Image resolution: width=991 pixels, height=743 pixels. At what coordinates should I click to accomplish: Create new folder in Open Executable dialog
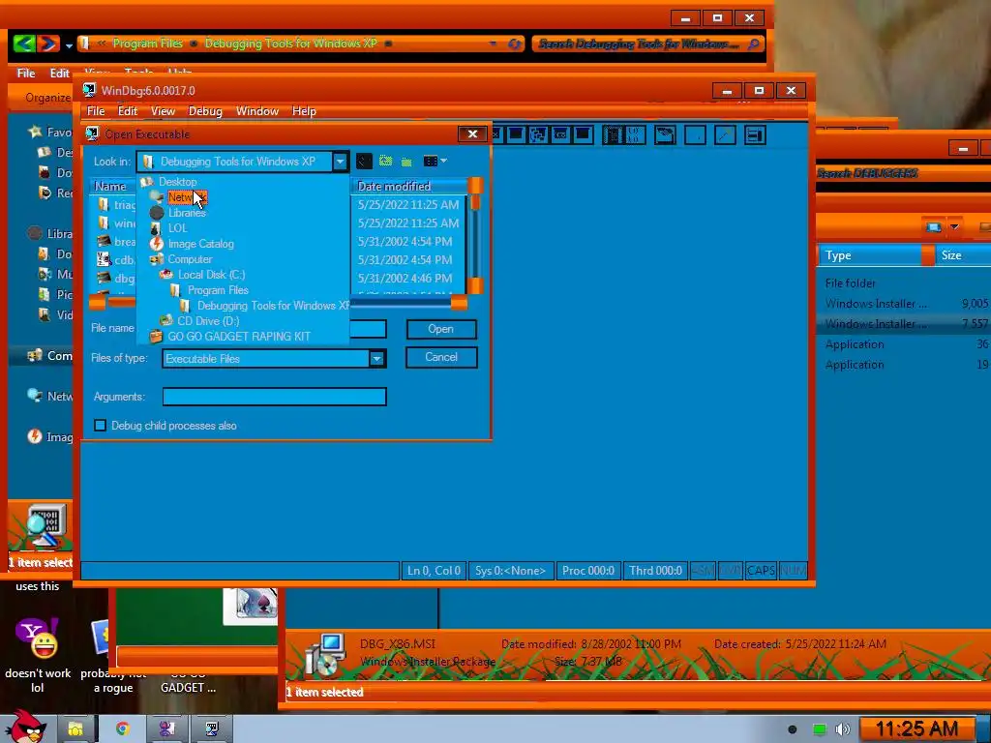(x=406, y=162)
